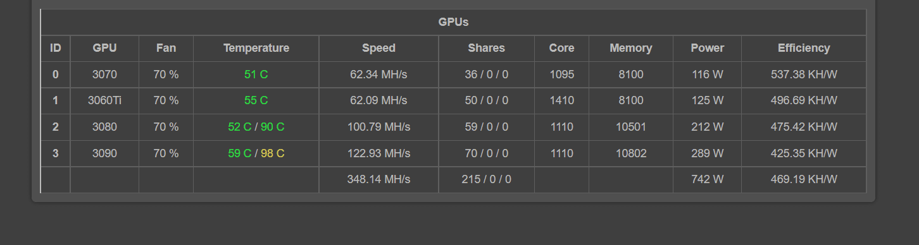Viewport: 919px width, 245px height.
Task: Select the 537.38 KH/W efficiency cell
Action: point(804,75)
